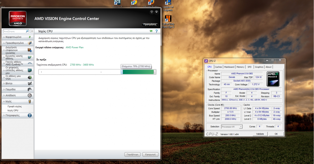This screenshot has height=164, width=314.
Task: Select the Call of Duty Black Ops 2 shortcut
Action: (x=168, y=22)
